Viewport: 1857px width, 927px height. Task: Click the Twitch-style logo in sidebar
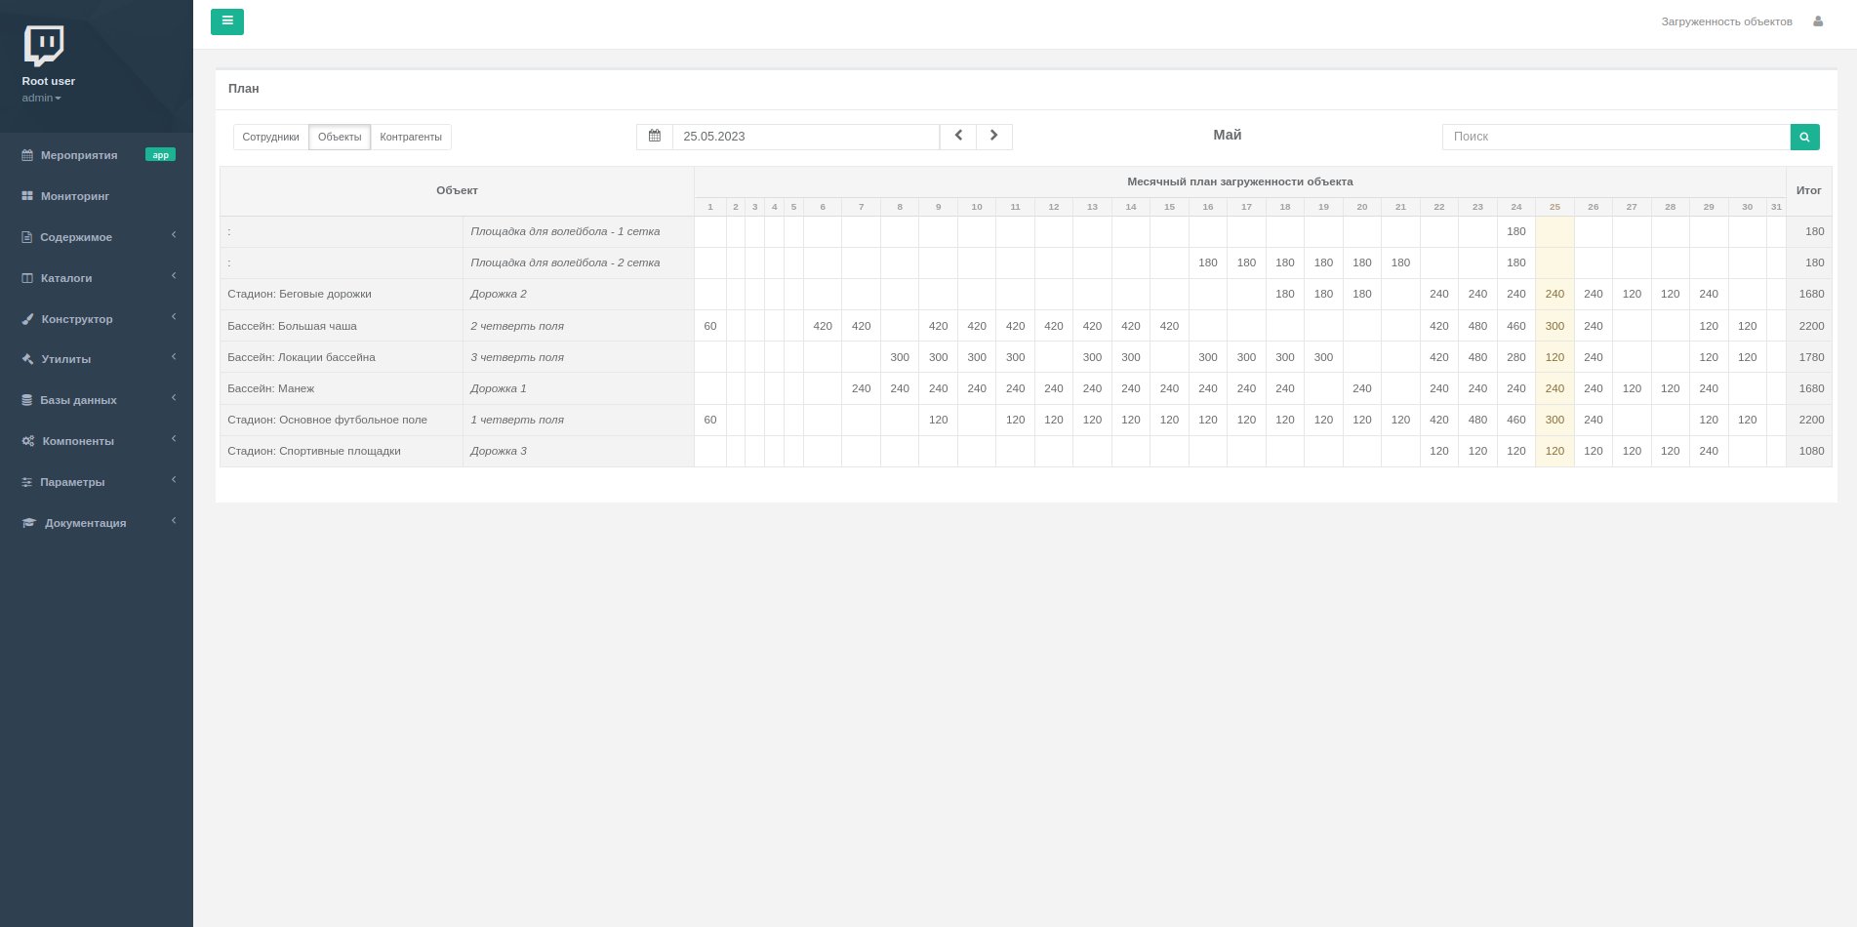44,46
